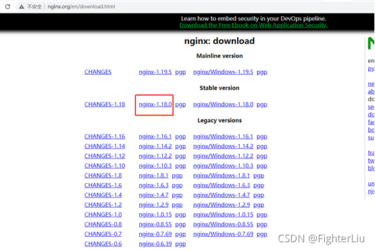375x251 pixels.
Task: Download nginx-1.0.15 source
Action: point(155,215)
